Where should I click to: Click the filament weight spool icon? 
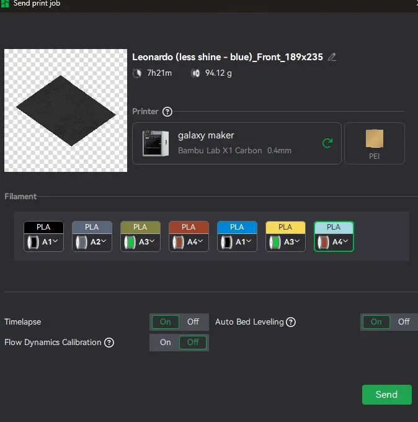point(195,73)
